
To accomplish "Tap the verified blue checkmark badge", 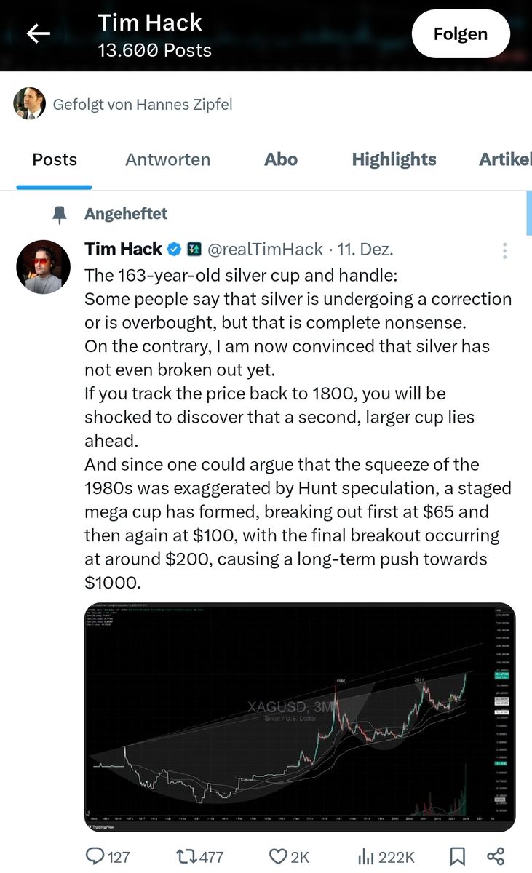I will click(x=175, y=250).
